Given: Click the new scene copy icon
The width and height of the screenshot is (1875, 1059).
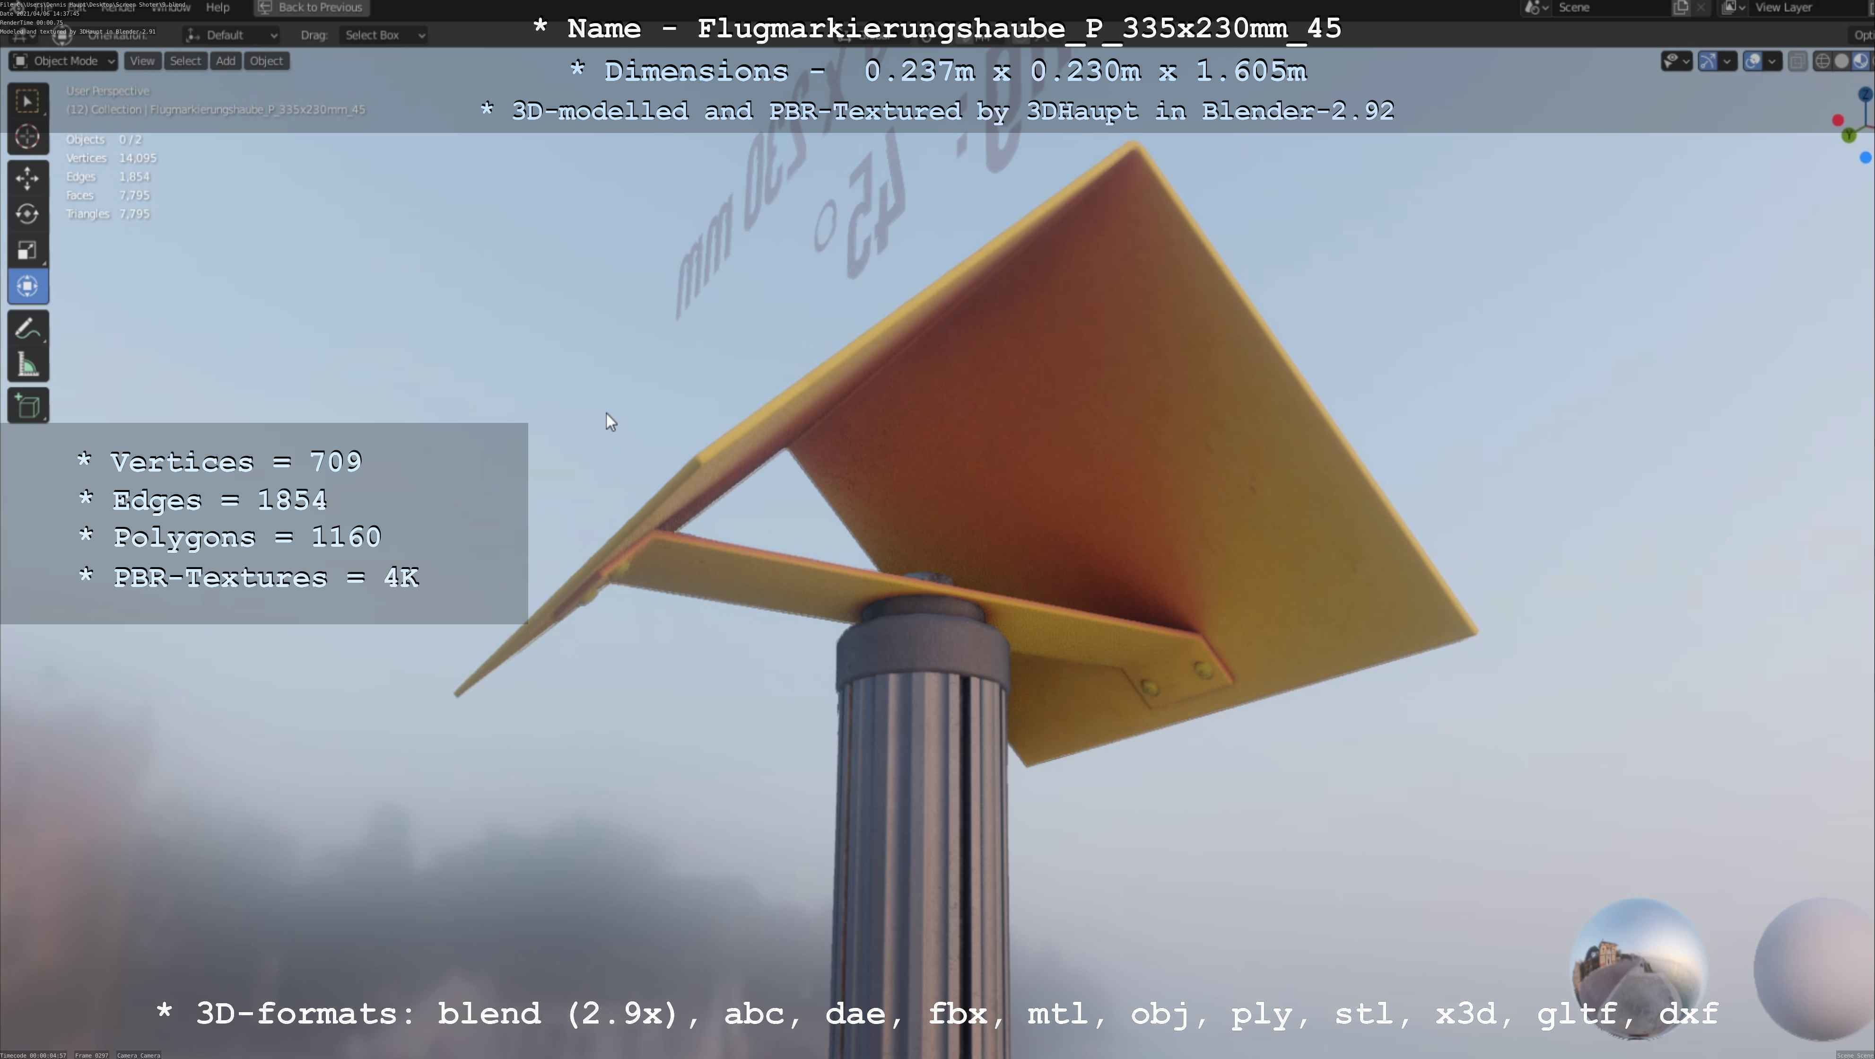Looking at the screenshot, I should pos(1681,7).
